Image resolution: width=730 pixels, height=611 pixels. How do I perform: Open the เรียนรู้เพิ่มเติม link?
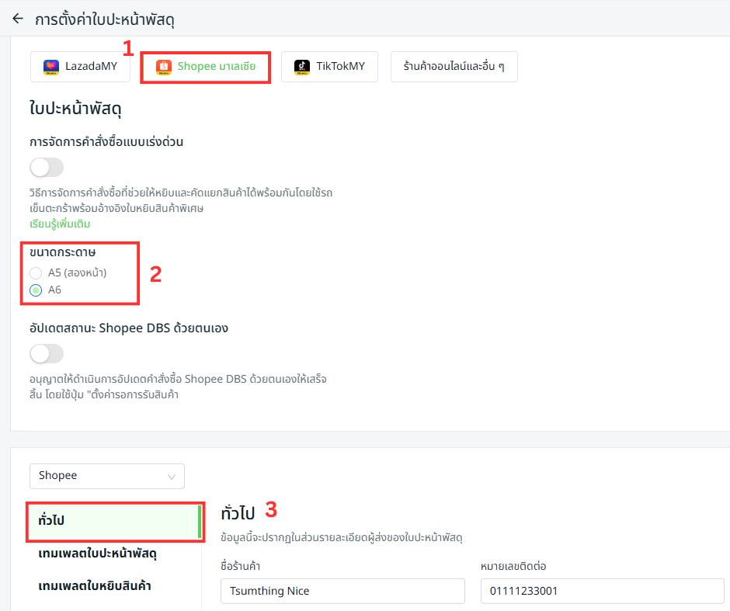point(60,224)
